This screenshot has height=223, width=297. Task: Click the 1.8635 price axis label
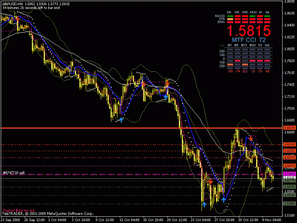[x=289, y=13]
